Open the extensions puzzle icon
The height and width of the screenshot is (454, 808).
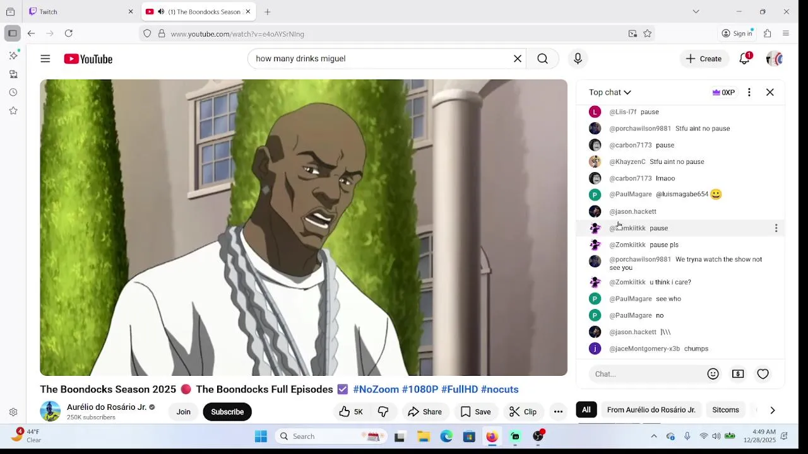(x=768, y=33)
